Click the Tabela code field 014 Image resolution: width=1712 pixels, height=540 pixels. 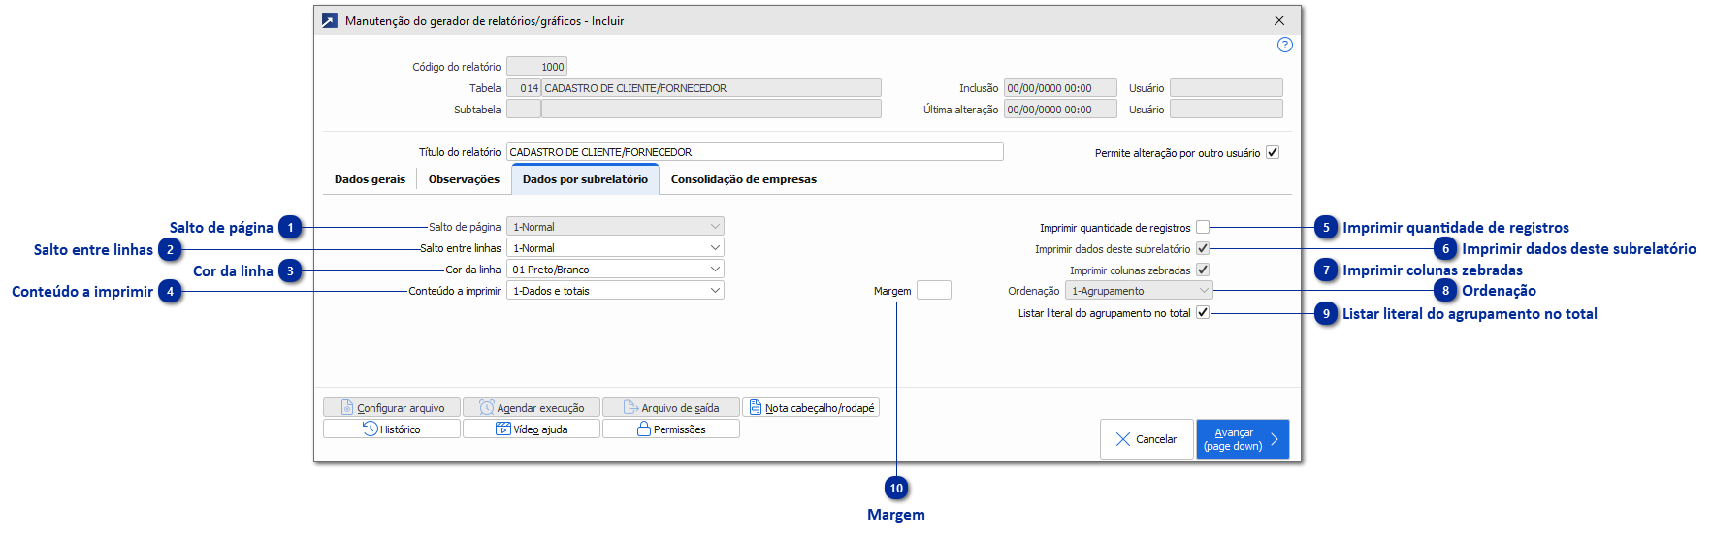pos(524,88)
